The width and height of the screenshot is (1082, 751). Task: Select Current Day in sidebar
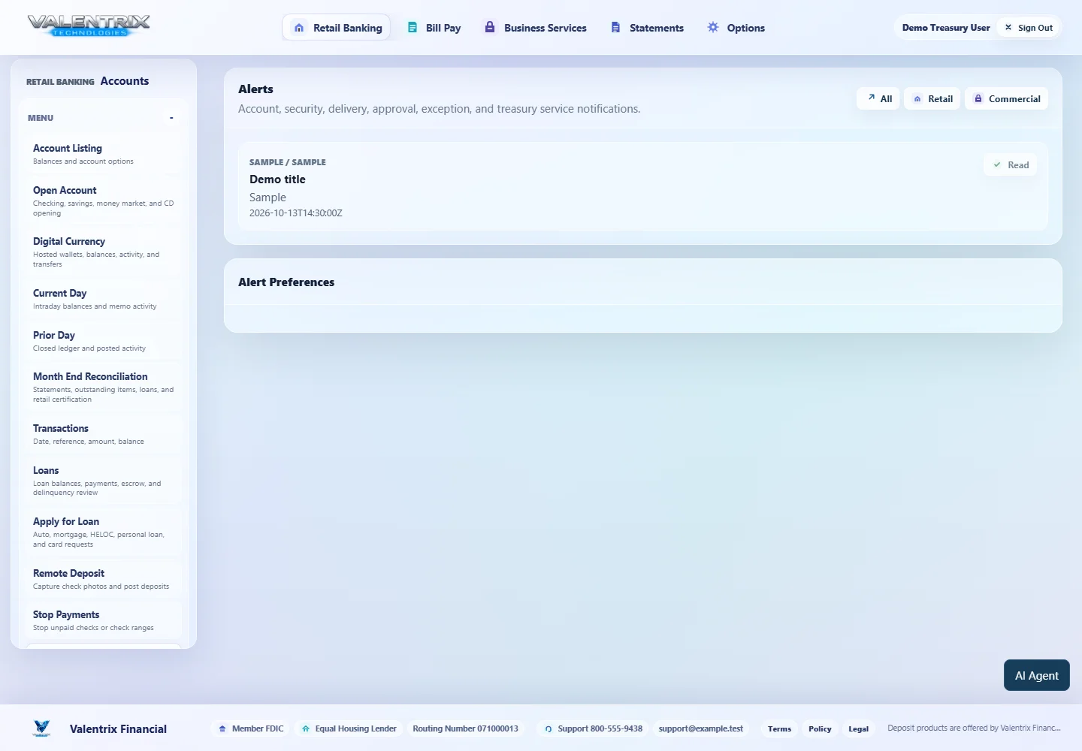(104, 299)
